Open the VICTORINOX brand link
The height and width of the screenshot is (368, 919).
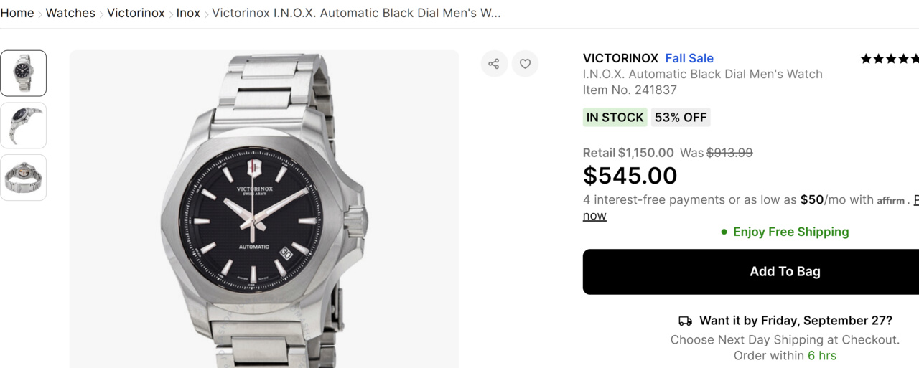(x=620, y=58)
